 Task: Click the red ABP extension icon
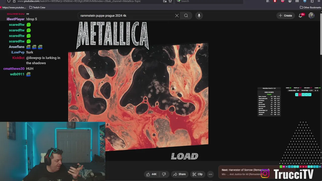(x=283, y=1)
